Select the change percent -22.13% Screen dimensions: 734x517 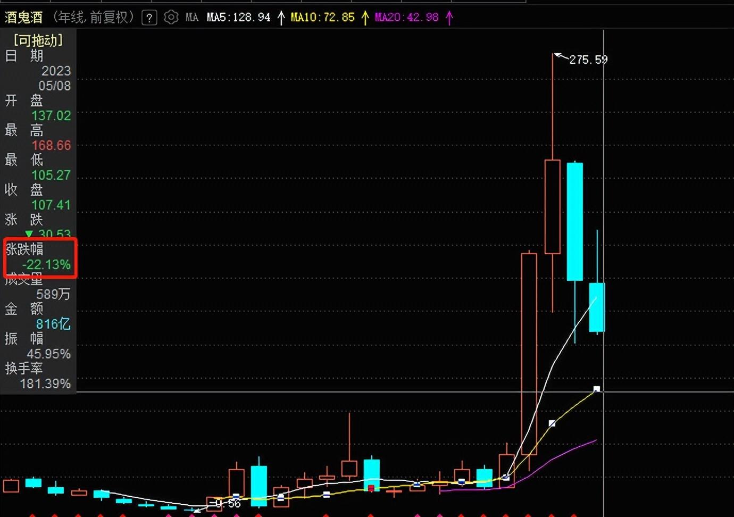(46, 264)
